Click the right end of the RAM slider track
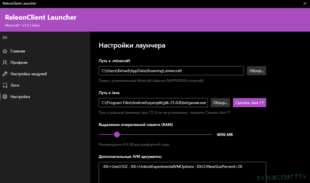Screen dimensions: 310x183 click(x=211, y=135)
